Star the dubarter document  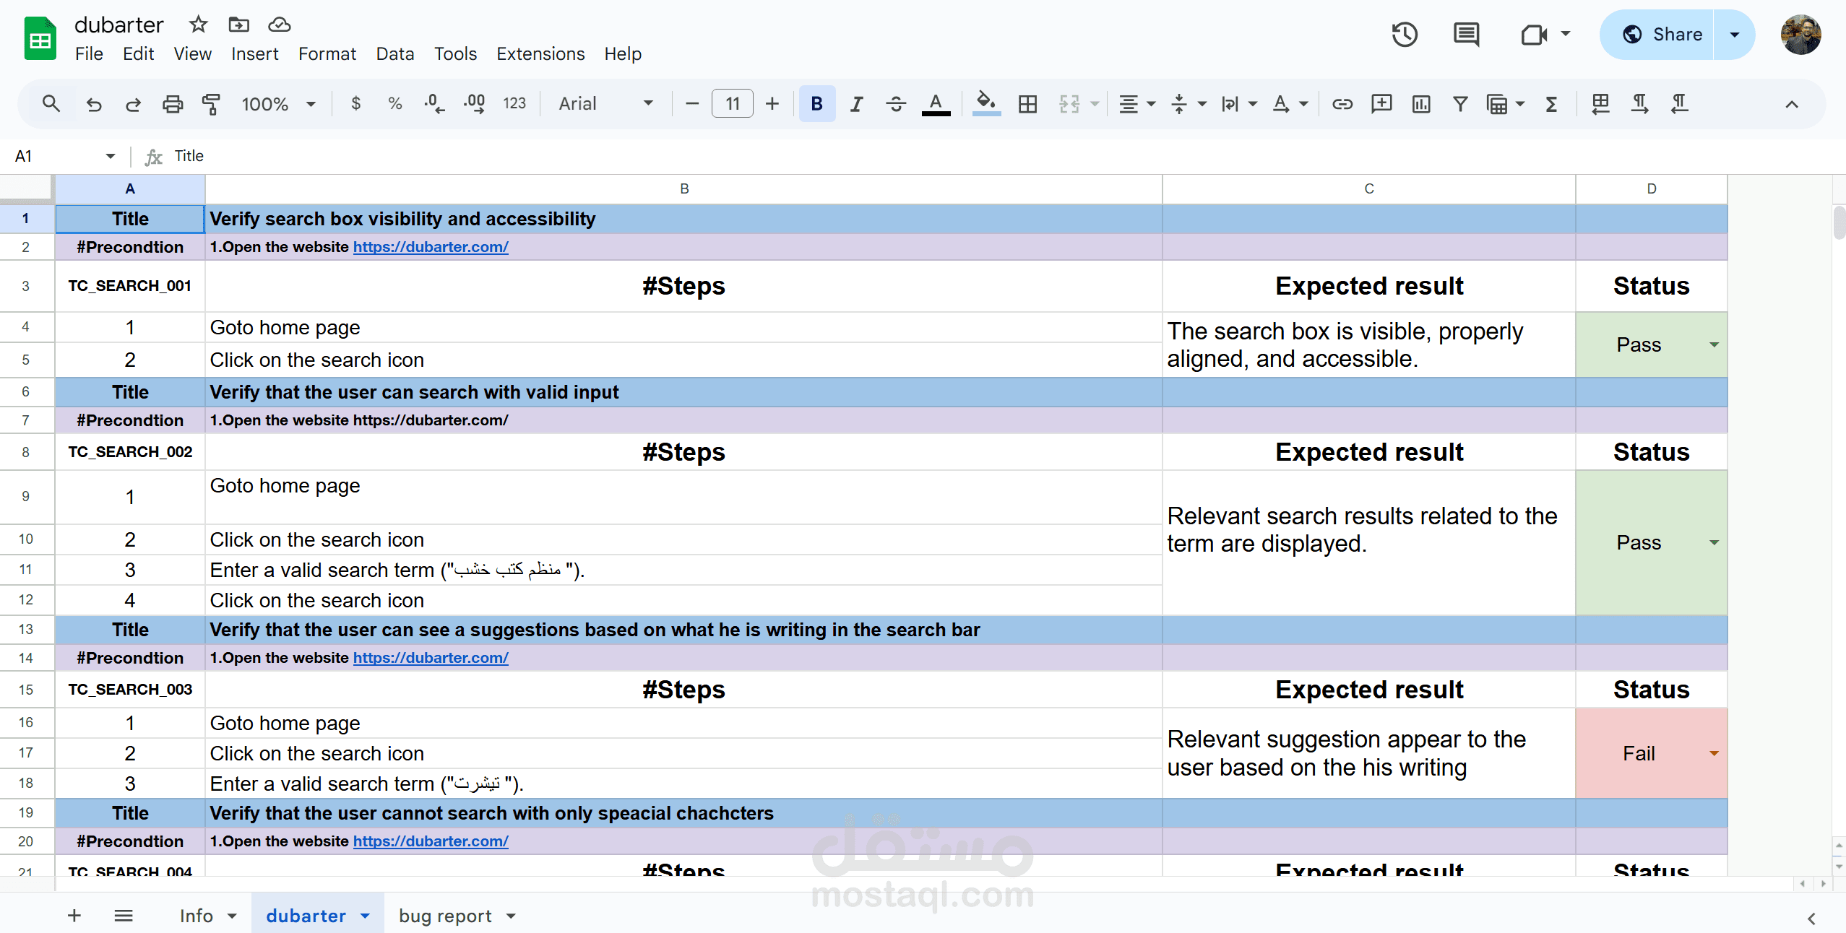199,25
